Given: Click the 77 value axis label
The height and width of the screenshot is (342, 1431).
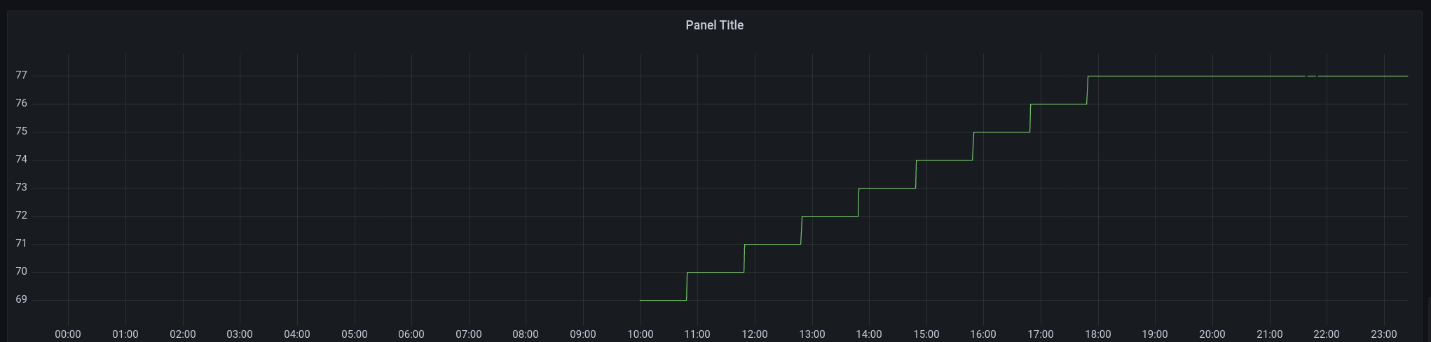Looking at the screenshot, I should pyautogui.click(x=22, y=75).
